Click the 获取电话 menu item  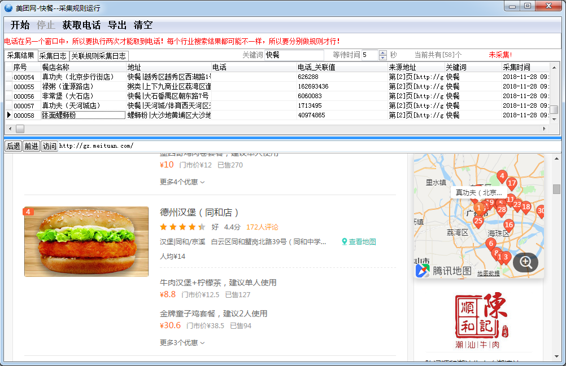point(81,25)
